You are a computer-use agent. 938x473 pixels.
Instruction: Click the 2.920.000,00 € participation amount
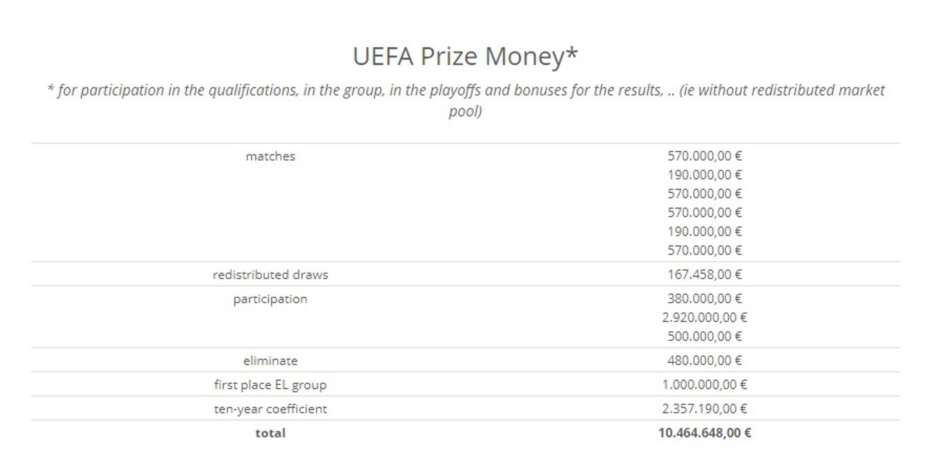click(704, 318)
